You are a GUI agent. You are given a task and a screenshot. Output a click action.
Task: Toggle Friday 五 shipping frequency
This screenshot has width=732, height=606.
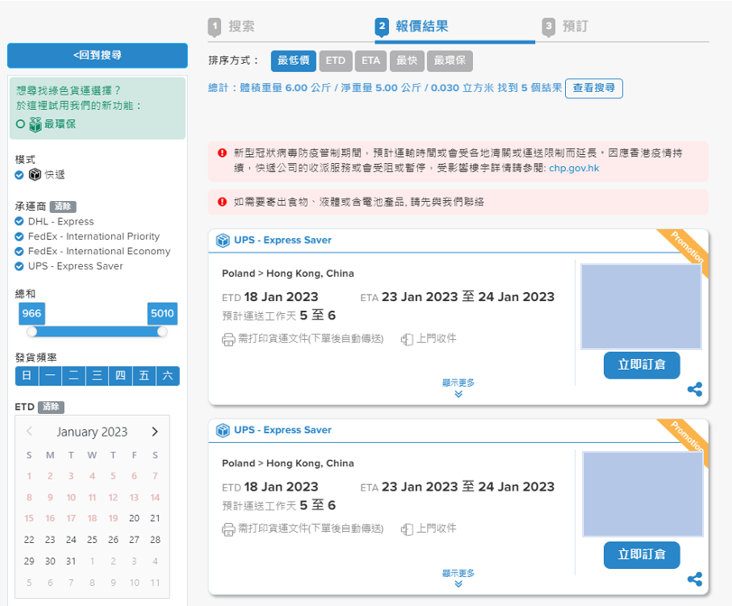pyautogui.click(x=144, y=375)
